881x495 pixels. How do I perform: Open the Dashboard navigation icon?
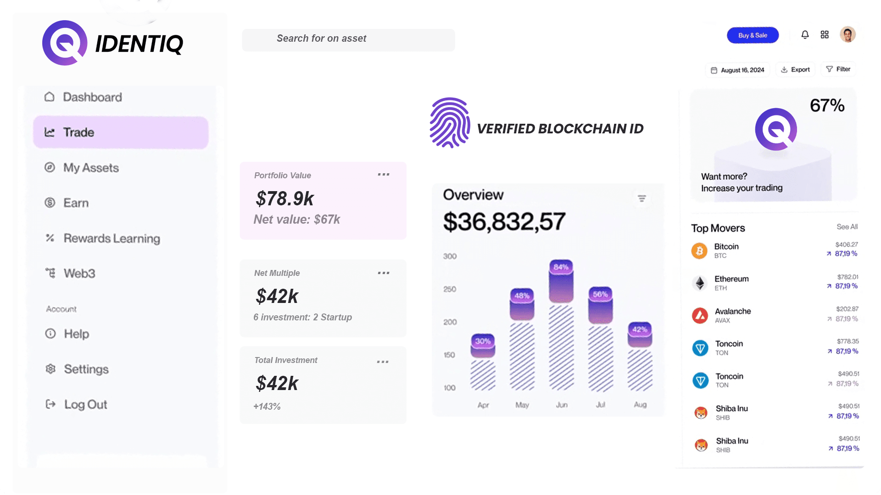point(49,97)
